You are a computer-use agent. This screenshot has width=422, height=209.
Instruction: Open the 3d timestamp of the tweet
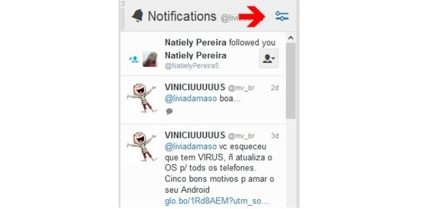click(x=274, y=136)
